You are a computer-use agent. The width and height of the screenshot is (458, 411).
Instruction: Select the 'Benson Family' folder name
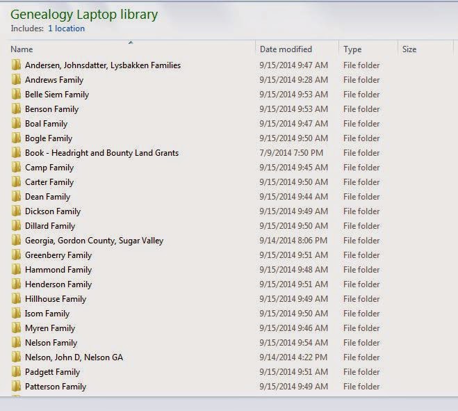tap(52, 109)
